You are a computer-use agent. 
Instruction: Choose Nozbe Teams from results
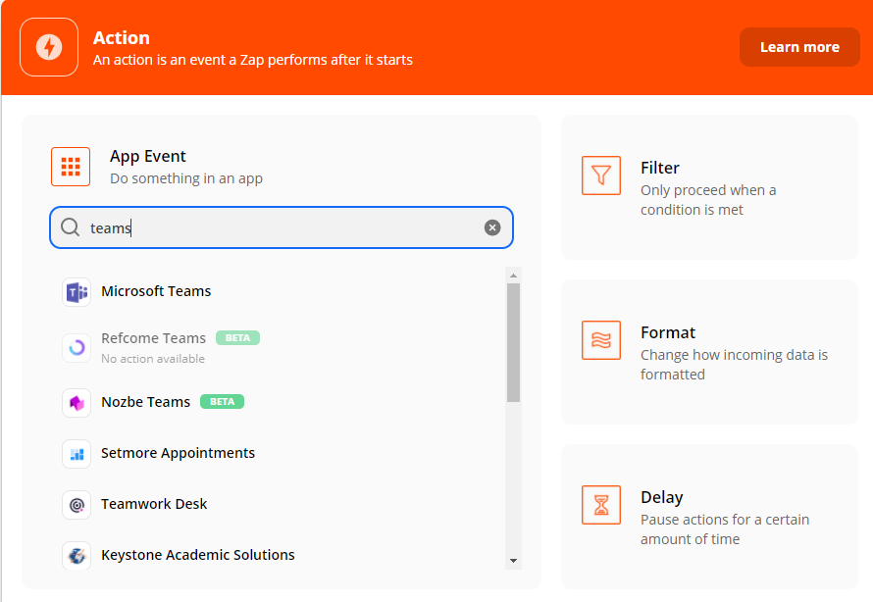[146, 402]
